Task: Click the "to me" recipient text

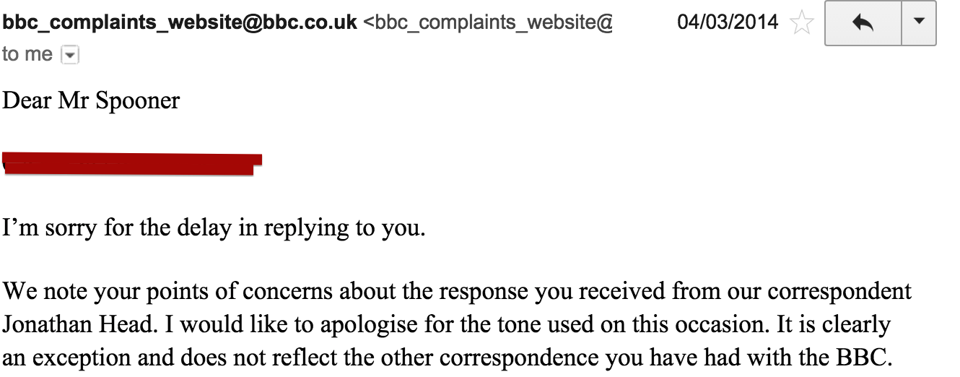Action: (x=27, y=55)
